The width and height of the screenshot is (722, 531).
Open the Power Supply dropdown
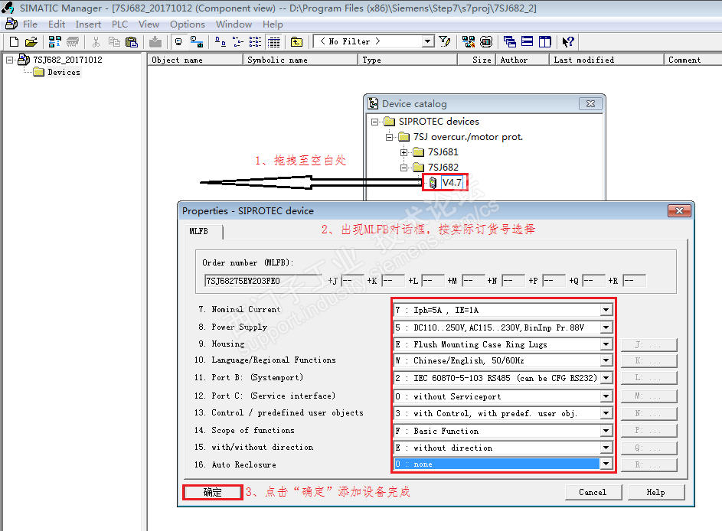(606, 327)
